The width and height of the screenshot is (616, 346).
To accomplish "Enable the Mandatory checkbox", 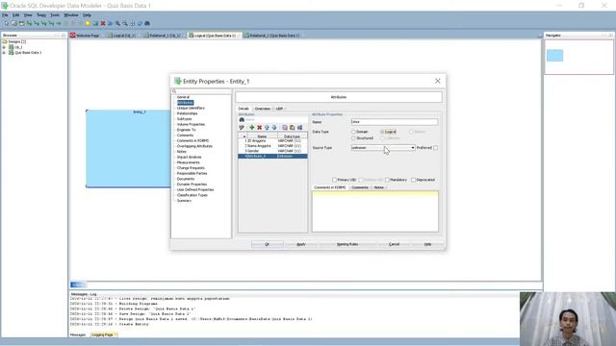I will click(x=387, y=180).
